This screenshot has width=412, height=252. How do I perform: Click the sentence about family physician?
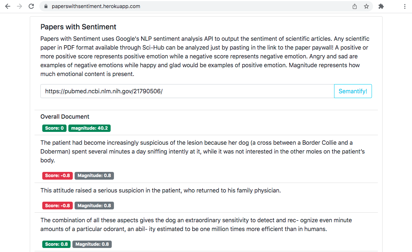[x=161, y=190]
